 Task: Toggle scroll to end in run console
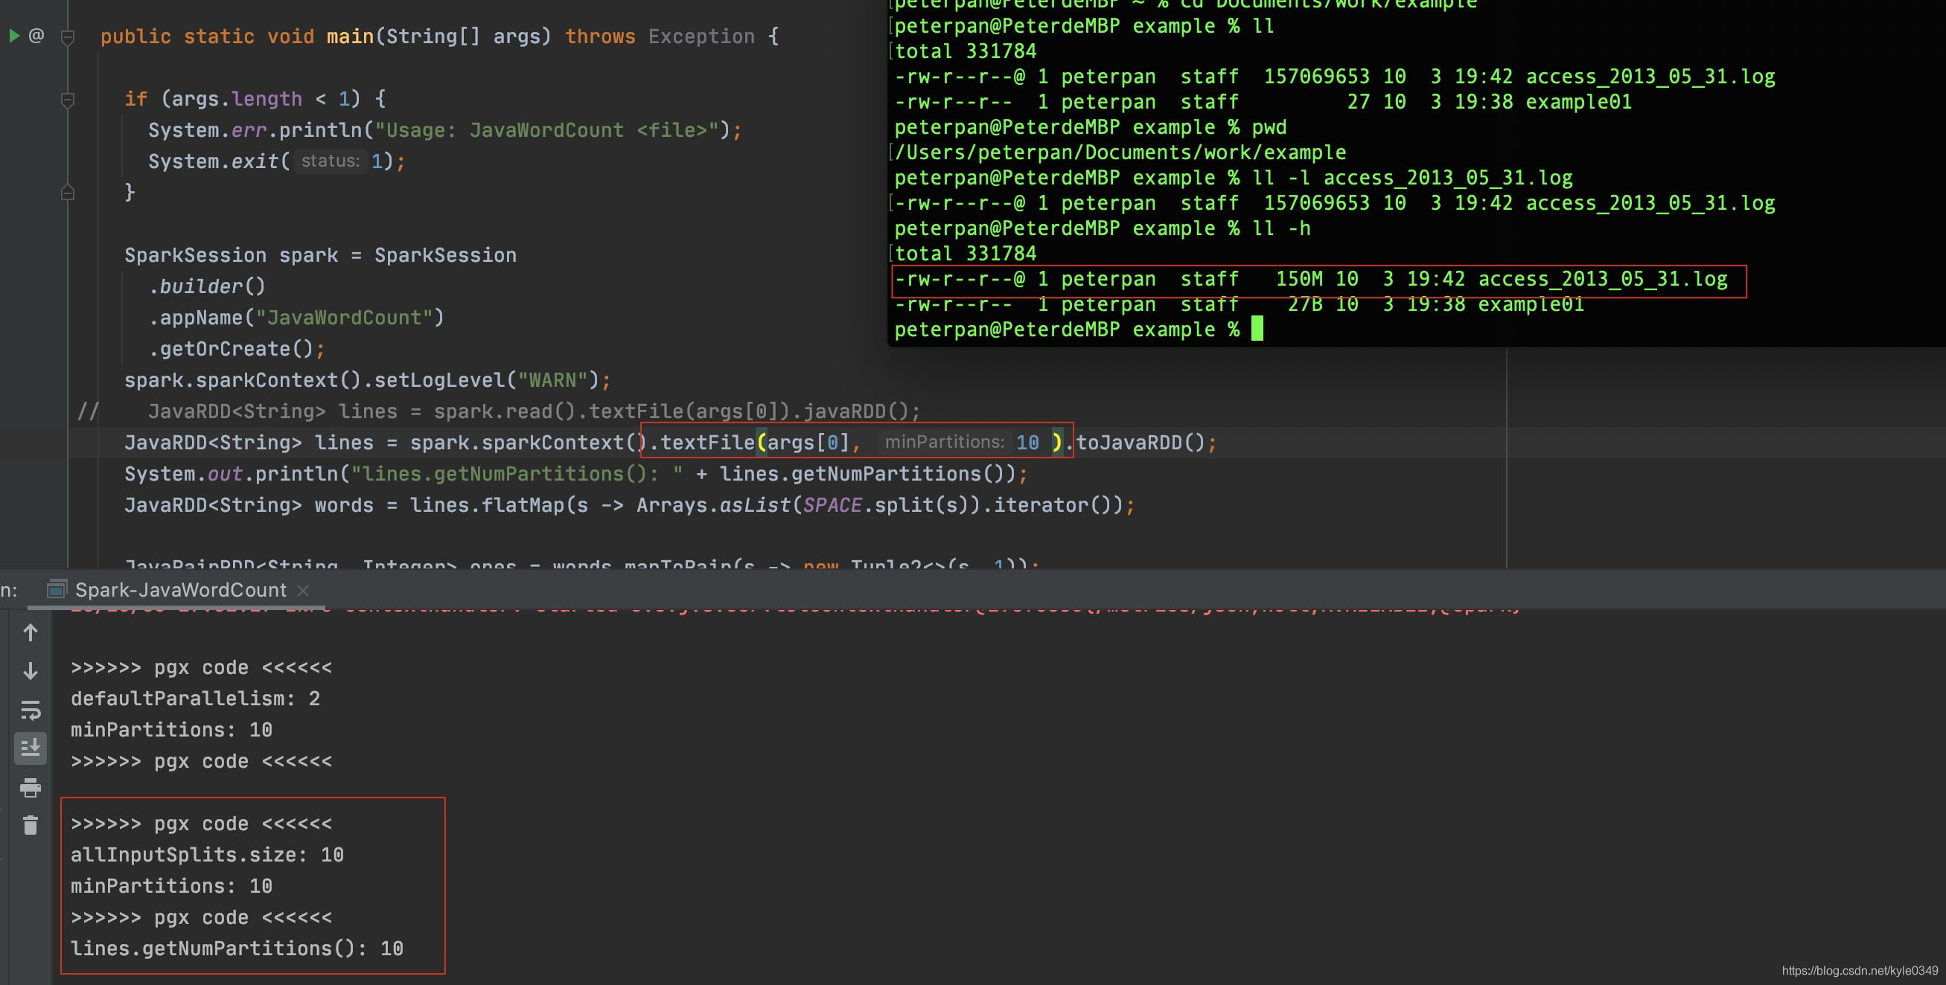tap(31, 748)
